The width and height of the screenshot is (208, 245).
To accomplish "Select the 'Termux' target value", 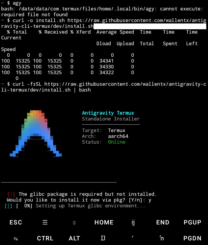I will click(117, 131).
